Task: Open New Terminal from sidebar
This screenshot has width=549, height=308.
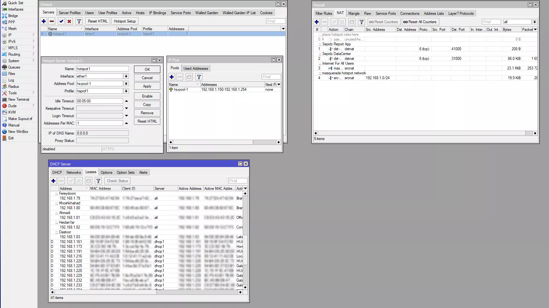Action: click(x=19, y=99)
